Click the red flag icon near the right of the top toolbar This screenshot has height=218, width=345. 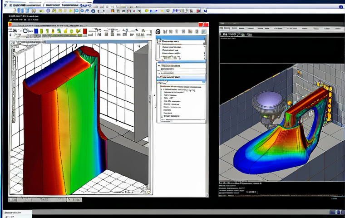(x=198, y=10)
